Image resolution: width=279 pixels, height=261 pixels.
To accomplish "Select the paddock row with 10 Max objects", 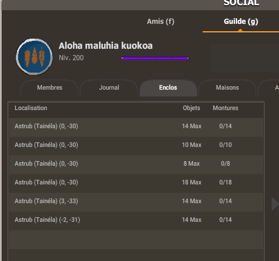I will coord(136,145).
